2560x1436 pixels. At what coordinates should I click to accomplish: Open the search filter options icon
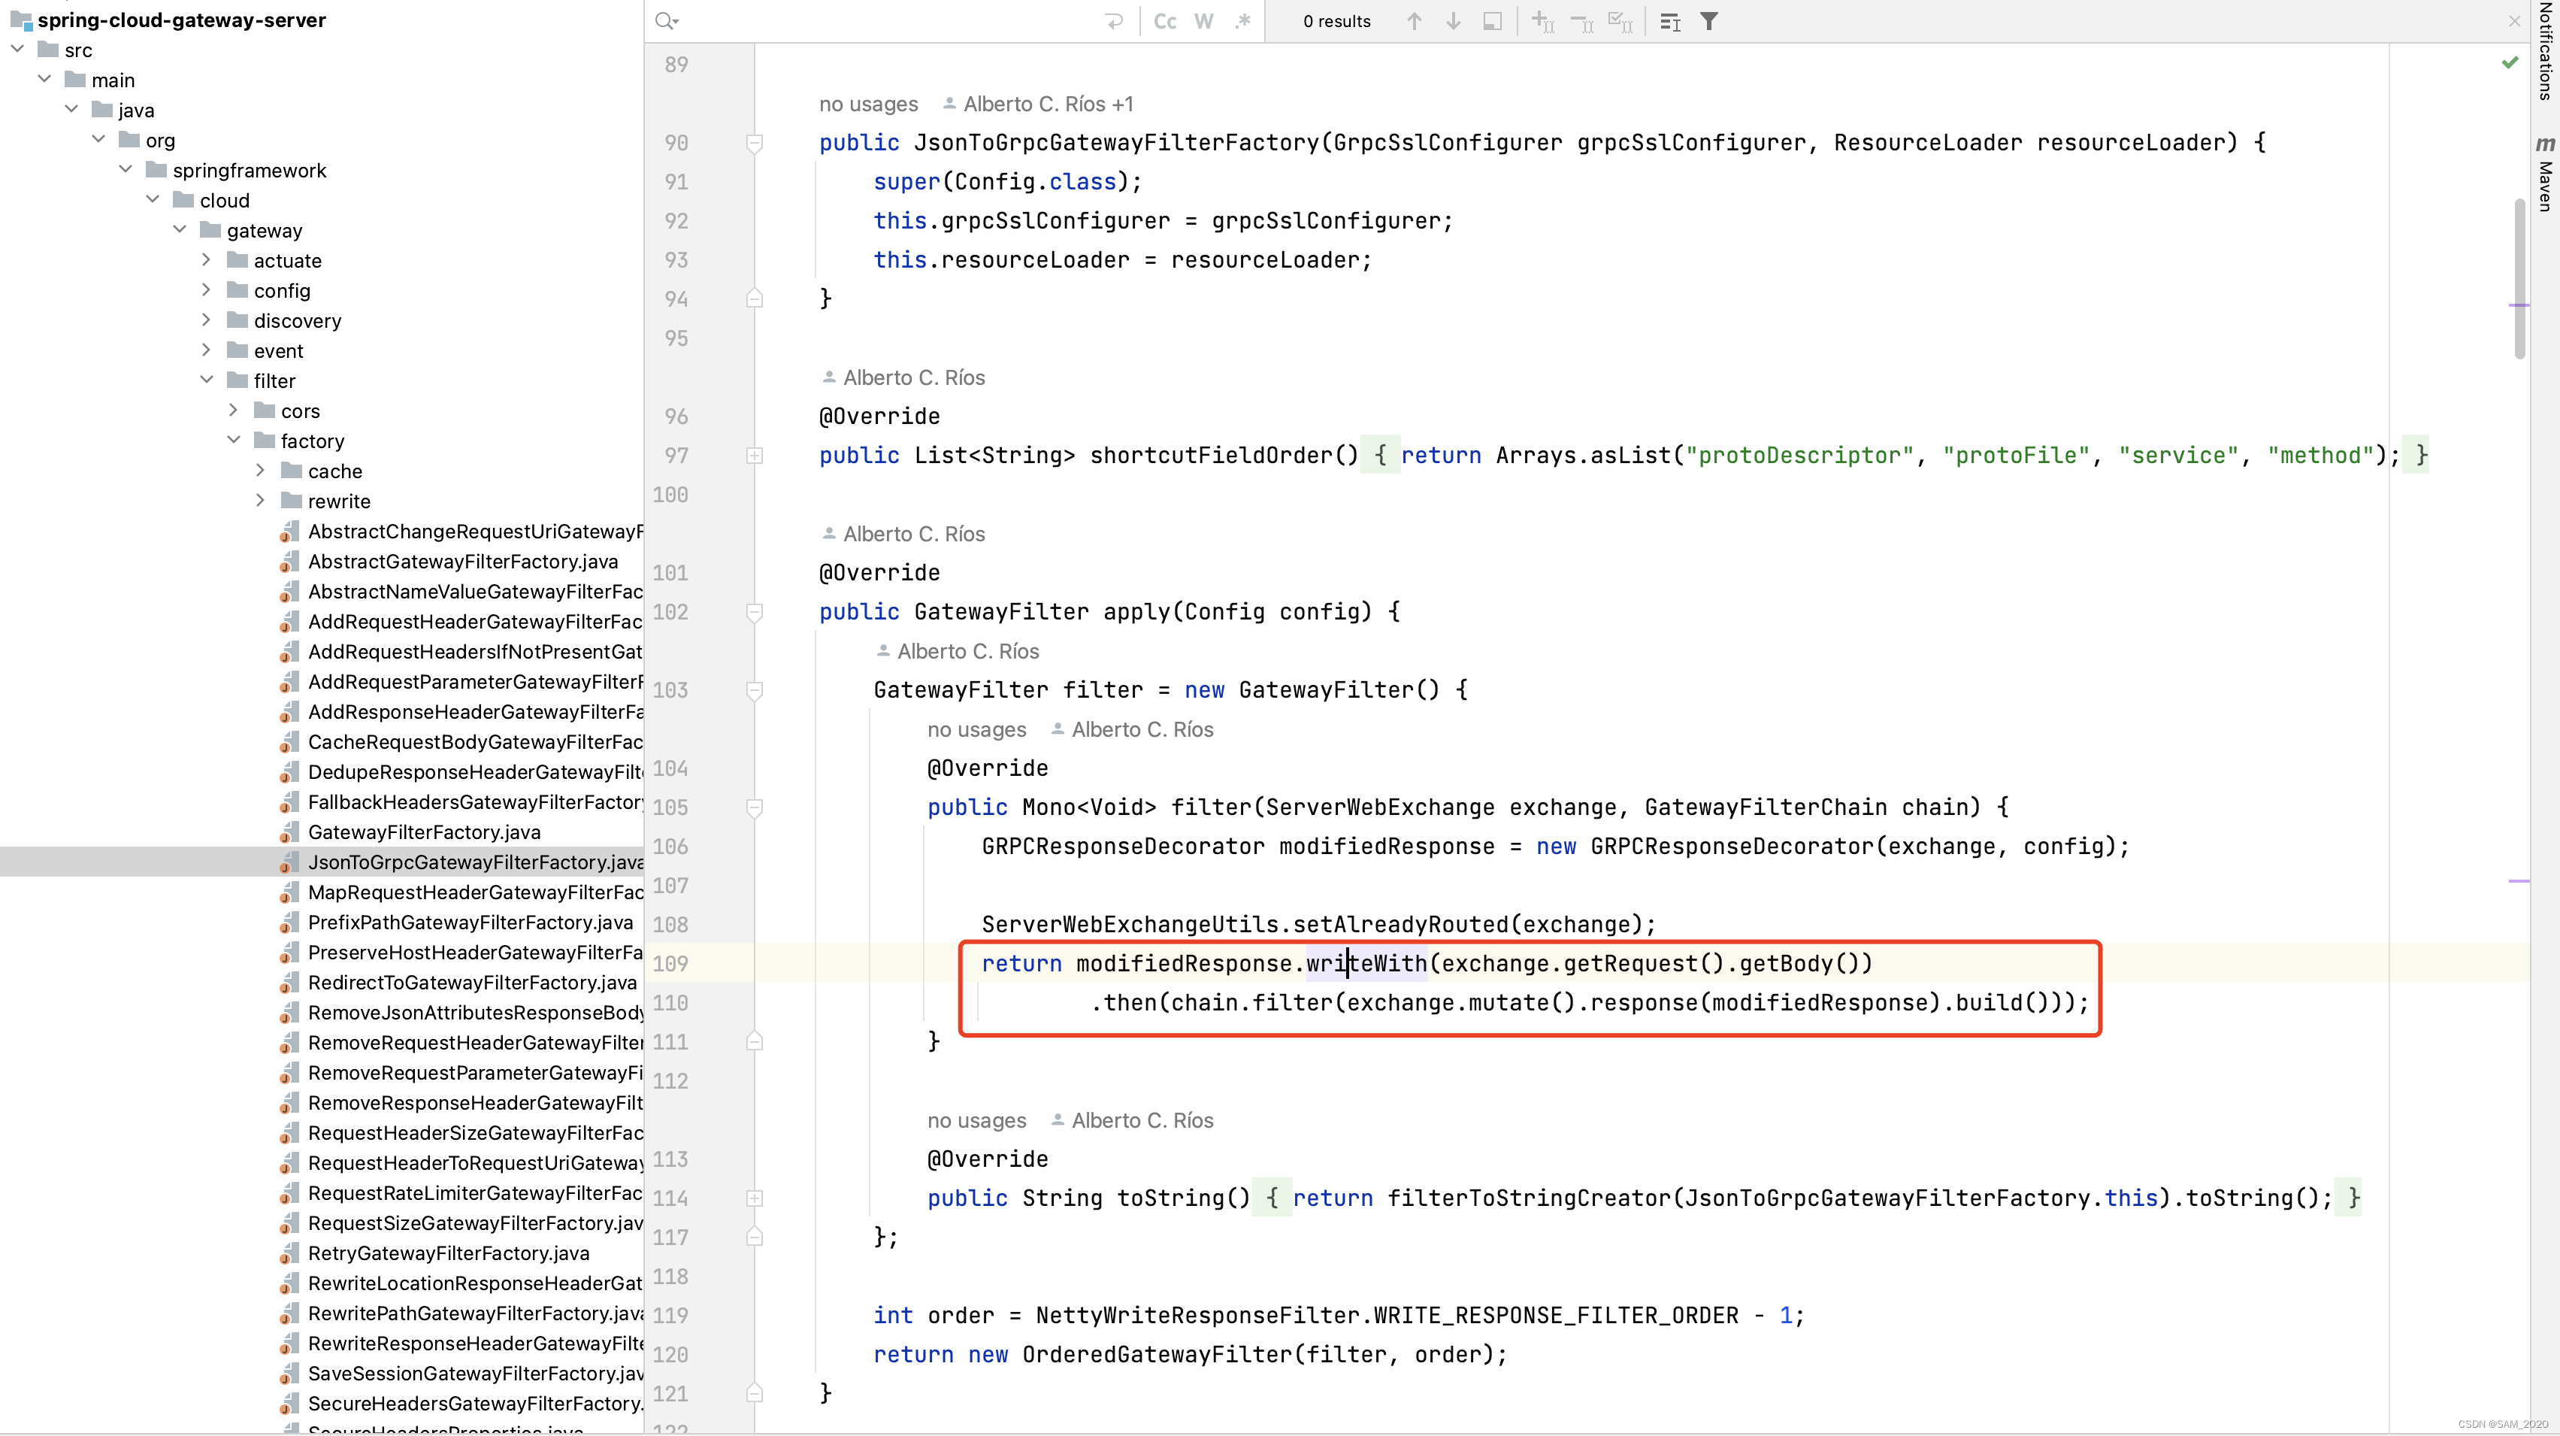coord(1709,21)
